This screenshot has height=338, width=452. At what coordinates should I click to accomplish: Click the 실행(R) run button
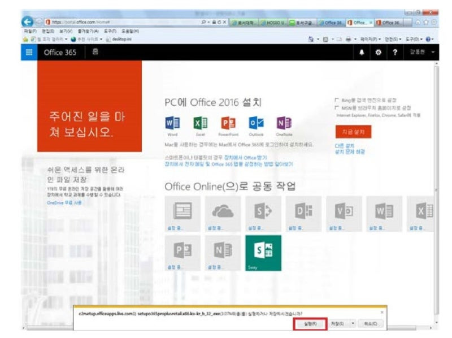coord(310,323)
